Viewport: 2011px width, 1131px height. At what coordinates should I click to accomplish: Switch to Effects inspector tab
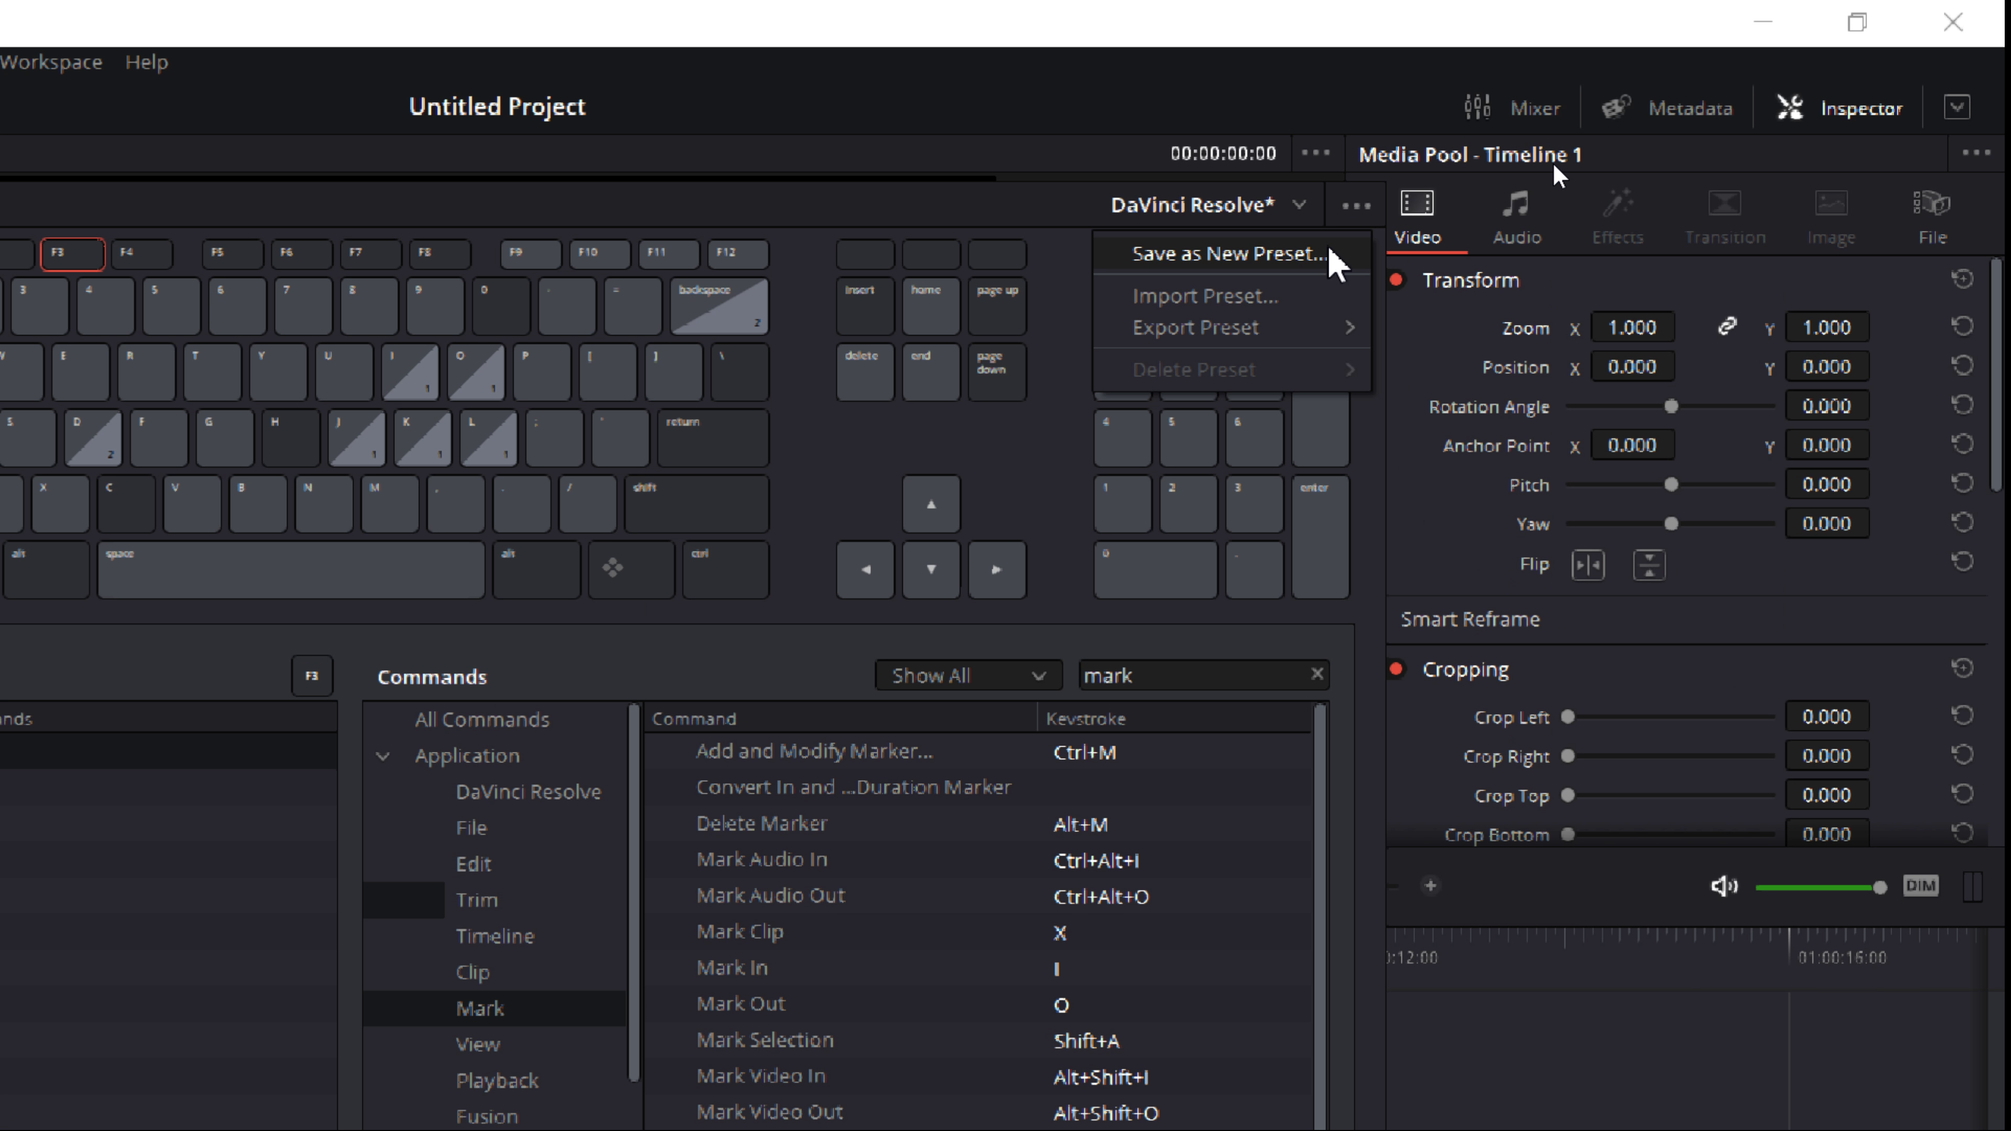point(1618,218)
